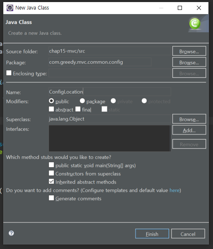The width and height of the screenshot is (213, 249).
Task: Click the Name field containing ConfigLocation
Action: pos(110,92)
